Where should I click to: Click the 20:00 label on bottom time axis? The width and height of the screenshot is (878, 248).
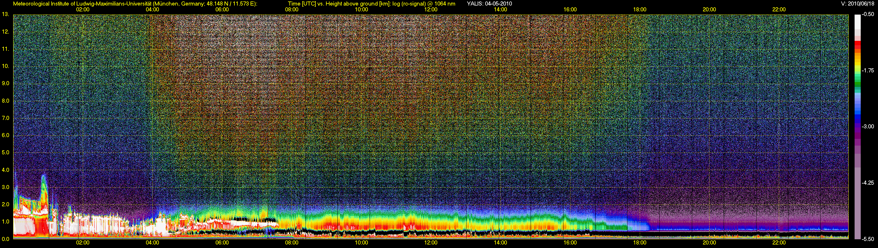pos(709,242)
